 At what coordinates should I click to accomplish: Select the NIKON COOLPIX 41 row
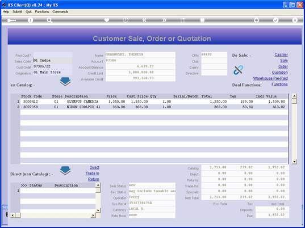(154, 107)
